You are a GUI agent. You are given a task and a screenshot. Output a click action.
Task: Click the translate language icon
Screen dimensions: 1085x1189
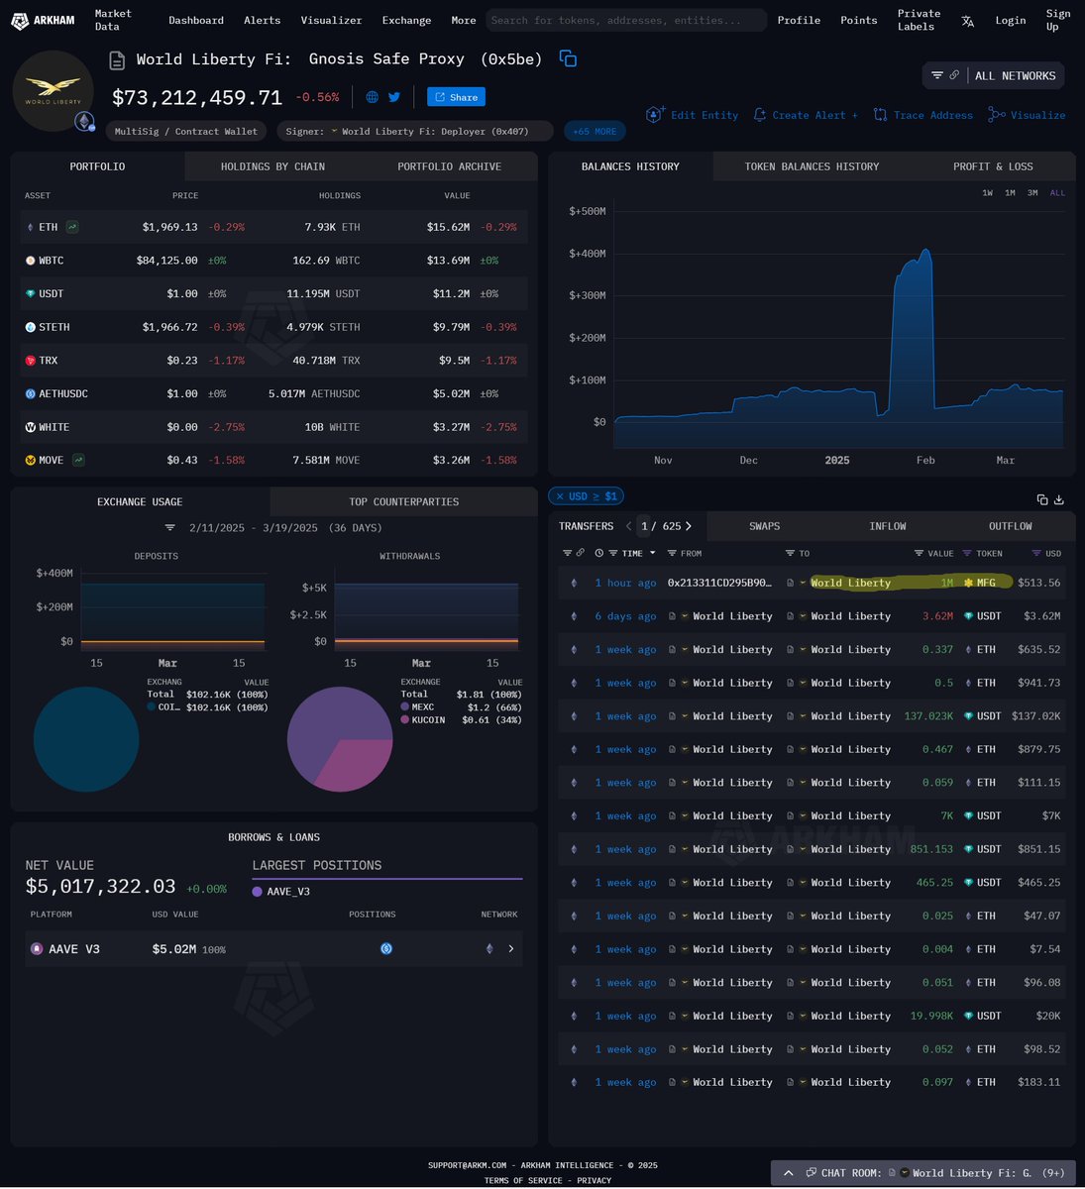[x=968, y=21]
